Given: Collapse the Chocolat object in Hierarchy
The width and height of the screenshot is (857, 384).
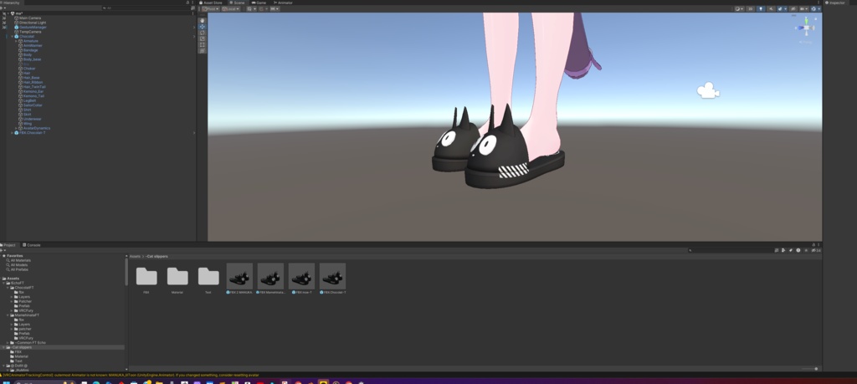Looking at the screenshot, I should [12, 37].
